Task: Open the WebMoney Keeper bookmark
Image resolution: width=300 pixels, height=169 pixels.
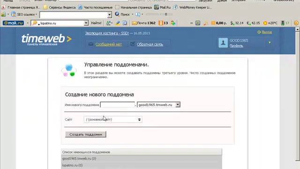Action: click(x=192, y=8)
